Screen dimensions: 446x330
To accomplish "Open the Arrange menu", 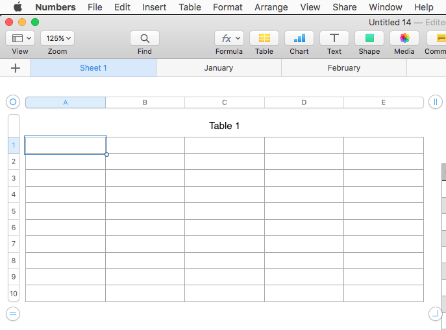I will (x=271, y=7).
